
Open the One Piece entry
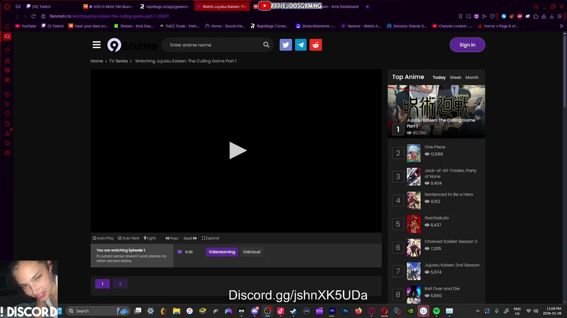(435, 147)
